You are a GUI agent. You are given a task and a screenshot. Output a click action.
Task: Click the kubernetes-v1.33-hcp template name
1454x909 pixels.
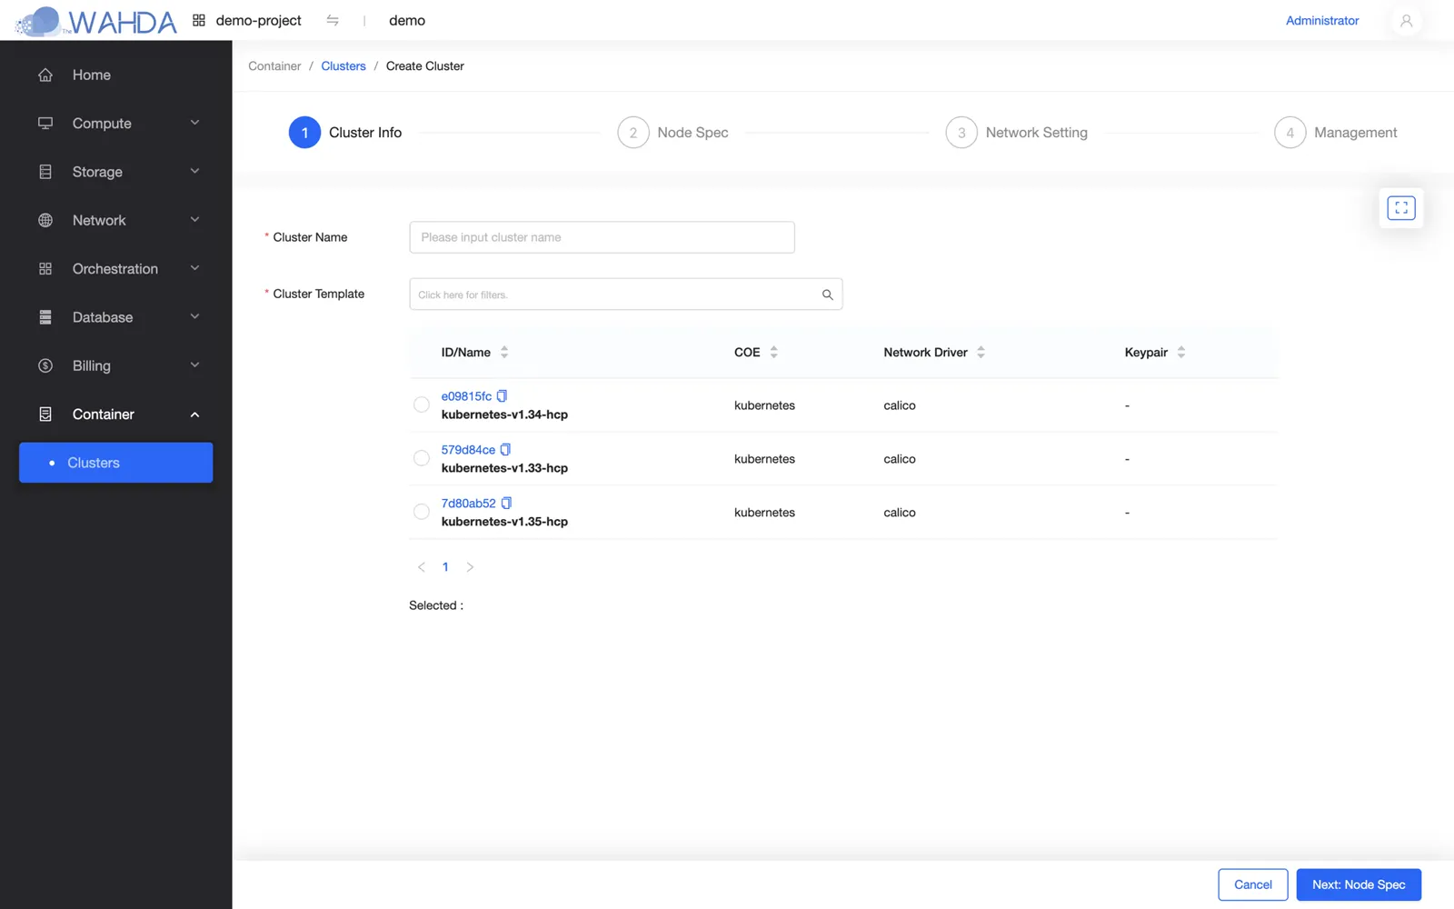click(504, 468)
